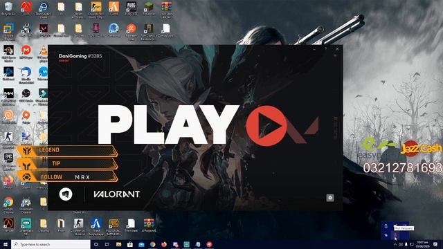This screenshot has height=249, width=443.
Task: Collapse the hidden tray icons chevron
Action: click(395, 244)
